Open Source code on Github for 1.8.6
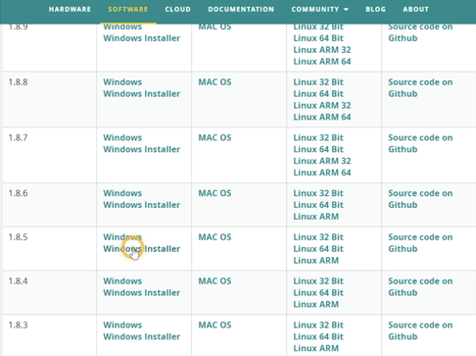 [x=420, y=199]
